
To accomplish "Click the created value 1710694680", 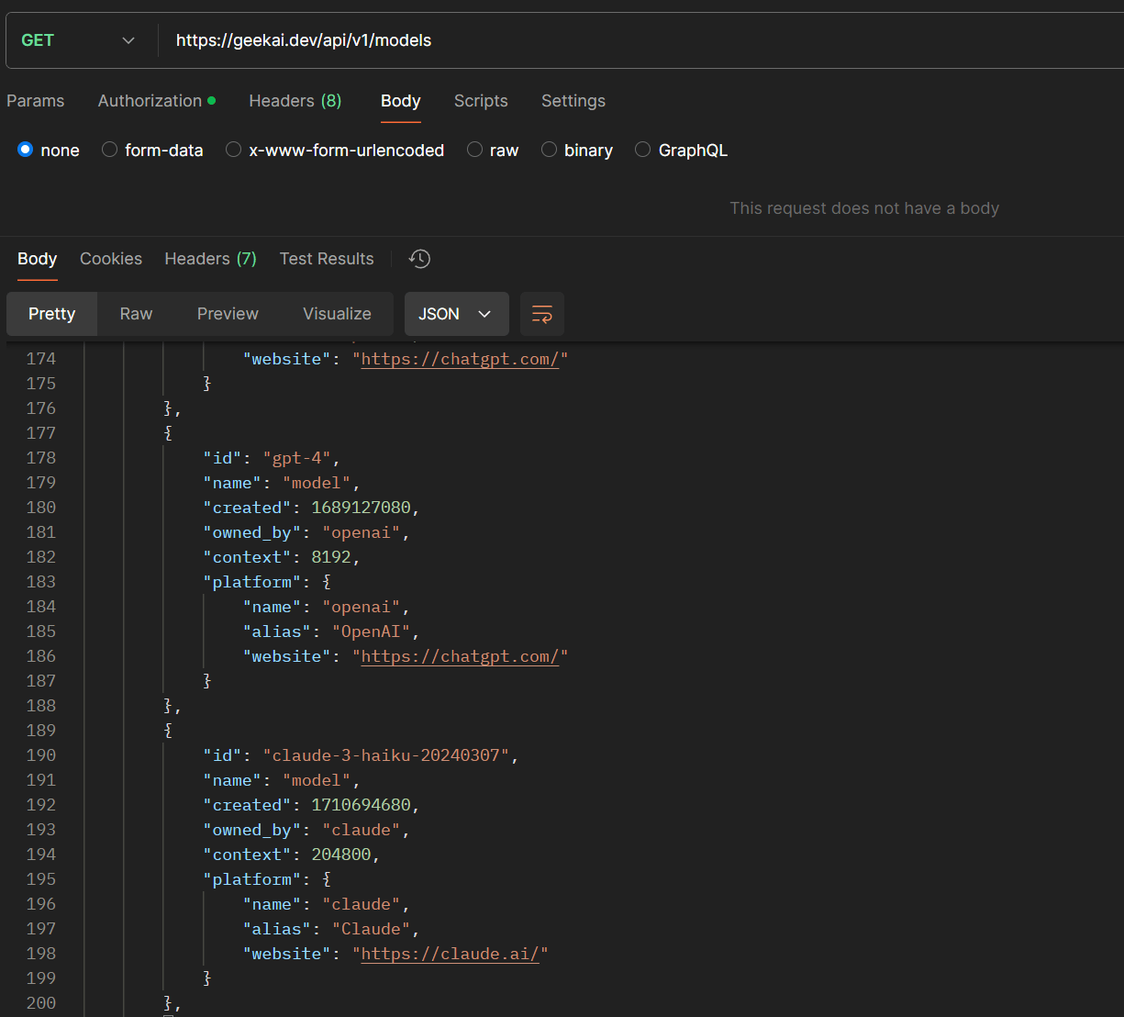I will pyautogui.click(x=362, y=805).
